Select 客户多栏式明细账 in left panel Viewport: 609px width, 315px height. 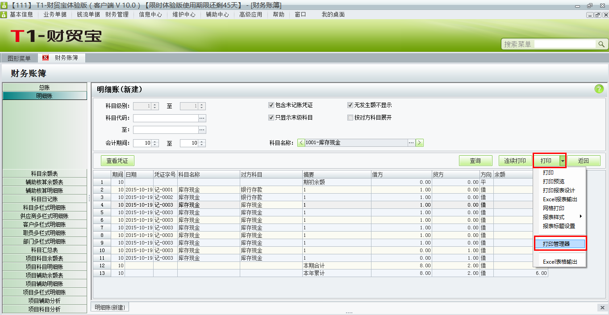pyautogui.click(x=45, y=224)
